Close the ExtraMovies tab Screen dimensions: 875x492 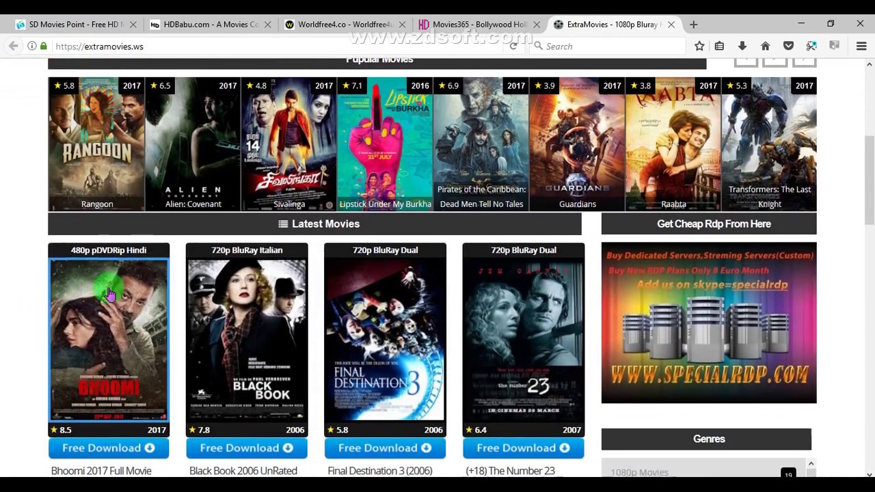[671, 24]
